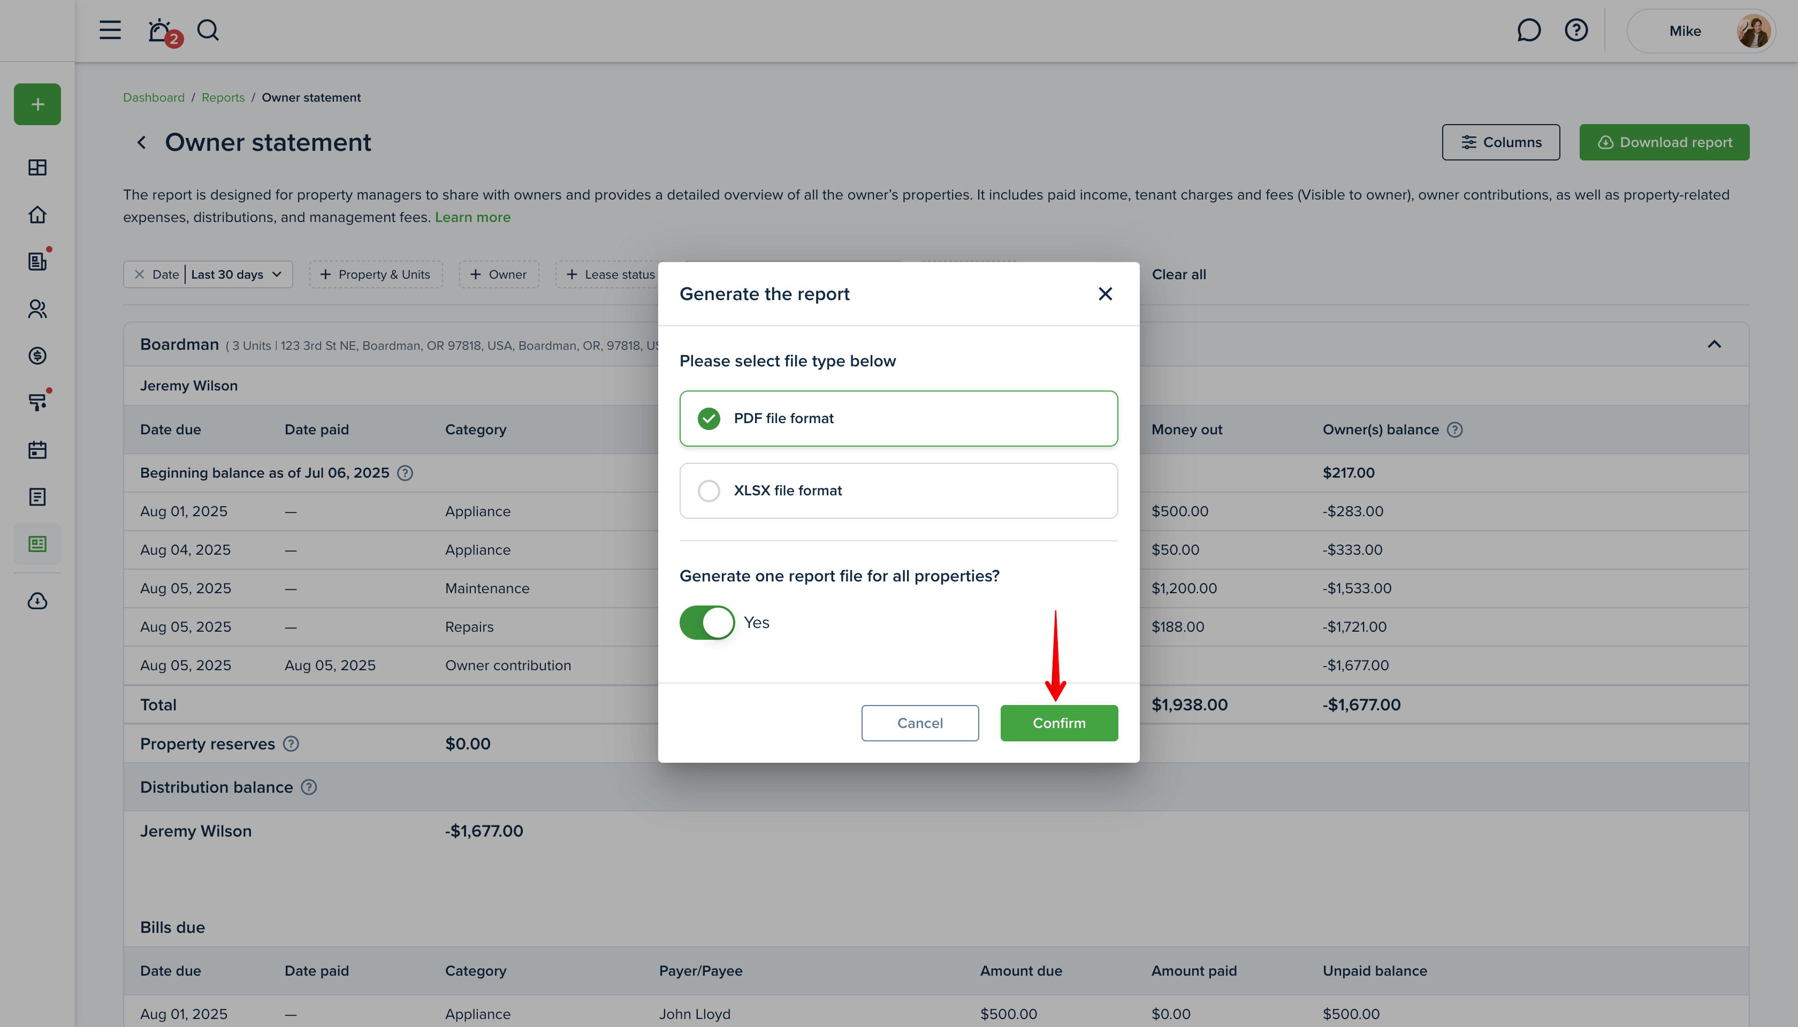Click the Cancel button
Viewport: 1798px width, 1027px height.
pos(919,723)
